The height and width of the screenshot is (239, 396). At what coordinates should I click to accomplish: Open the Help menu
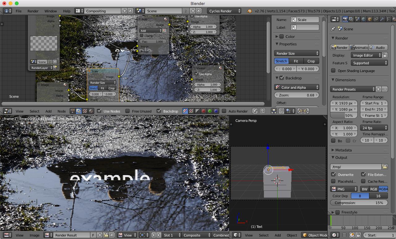pos(67,11)
